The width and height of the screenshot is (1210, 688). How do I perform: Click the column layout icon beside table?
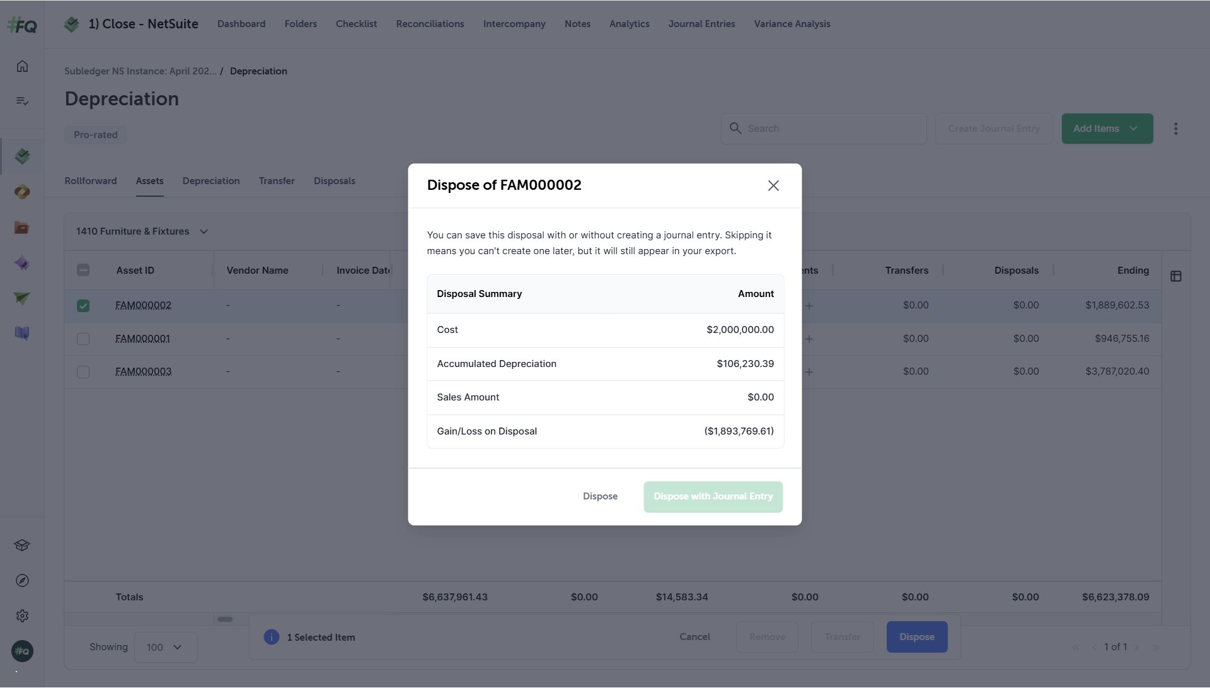click(x=1176, y=276)
